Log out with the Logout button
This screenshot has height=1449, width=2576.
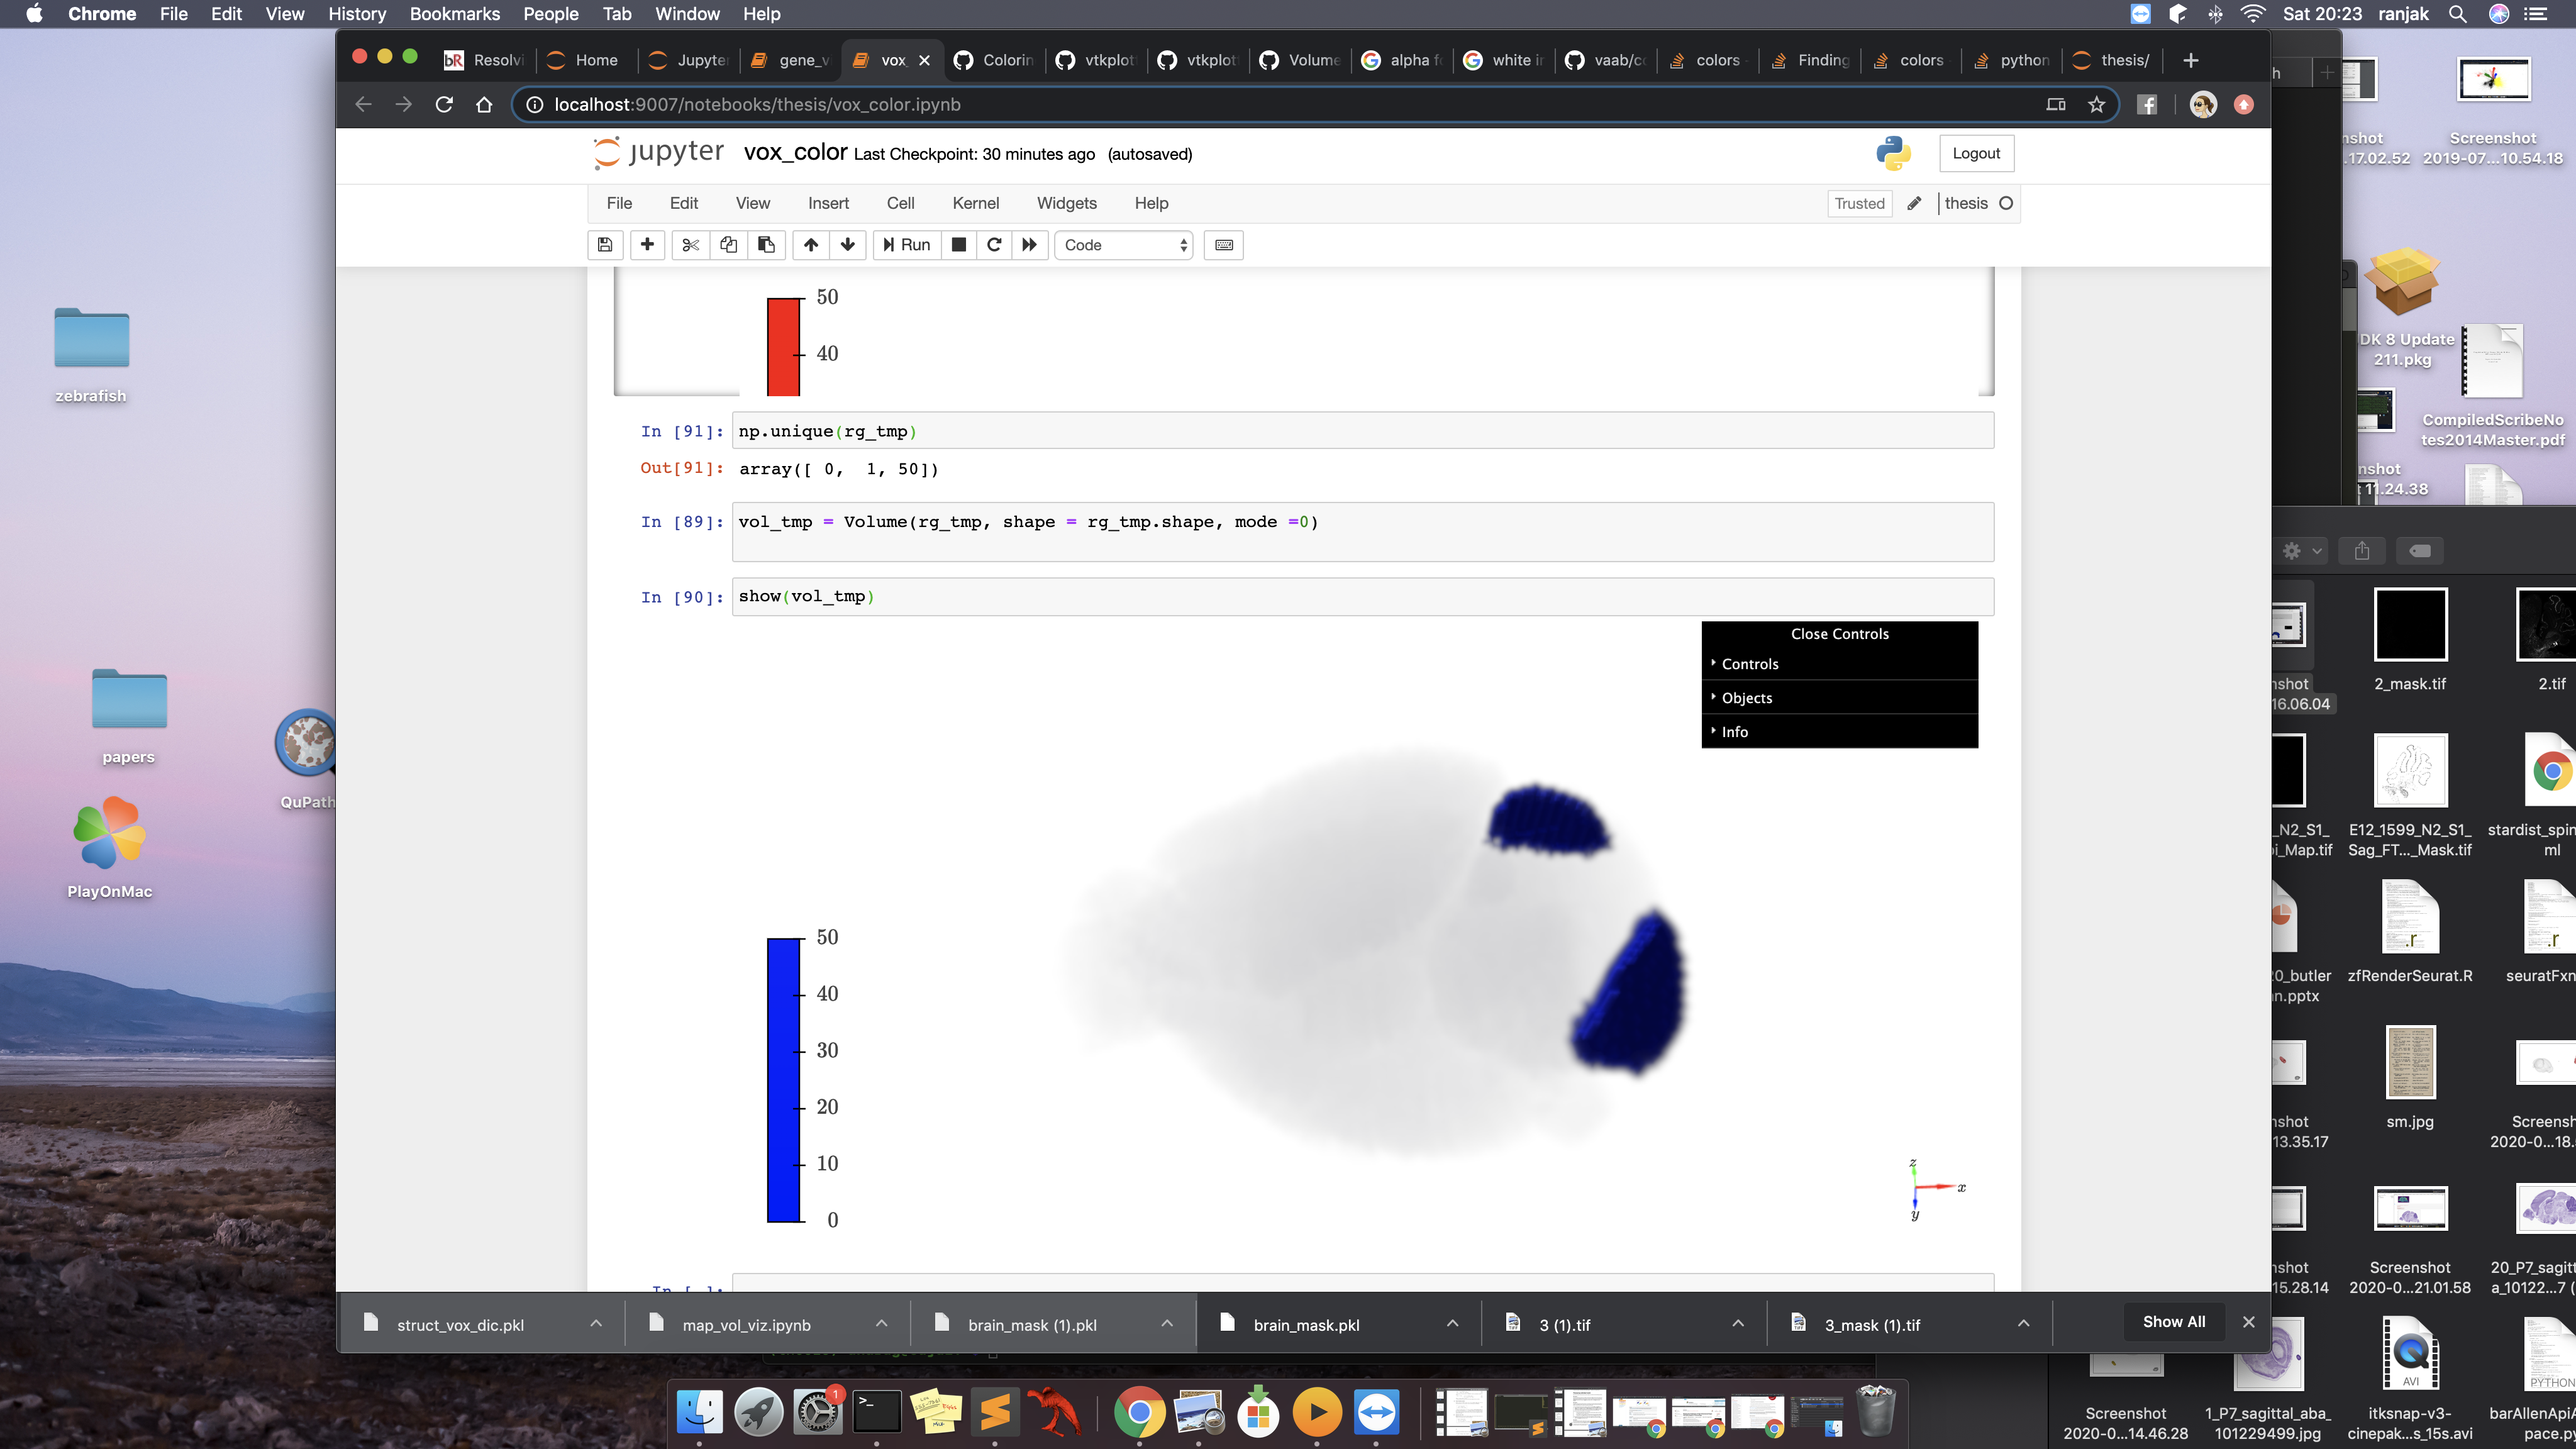(x=1976, y=153)
